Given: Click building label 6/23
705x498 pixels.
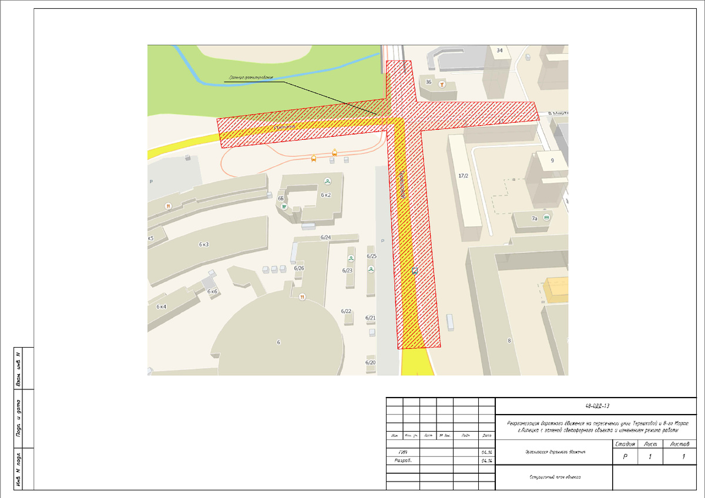Looking at the screenshot, I should click(x=347, y=271).
